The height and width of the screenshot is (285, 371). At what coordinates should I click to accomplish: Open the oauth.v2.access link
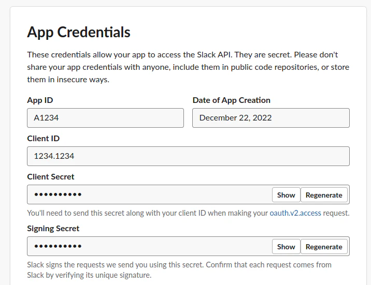pyautogui.click(x=295, y=213)
